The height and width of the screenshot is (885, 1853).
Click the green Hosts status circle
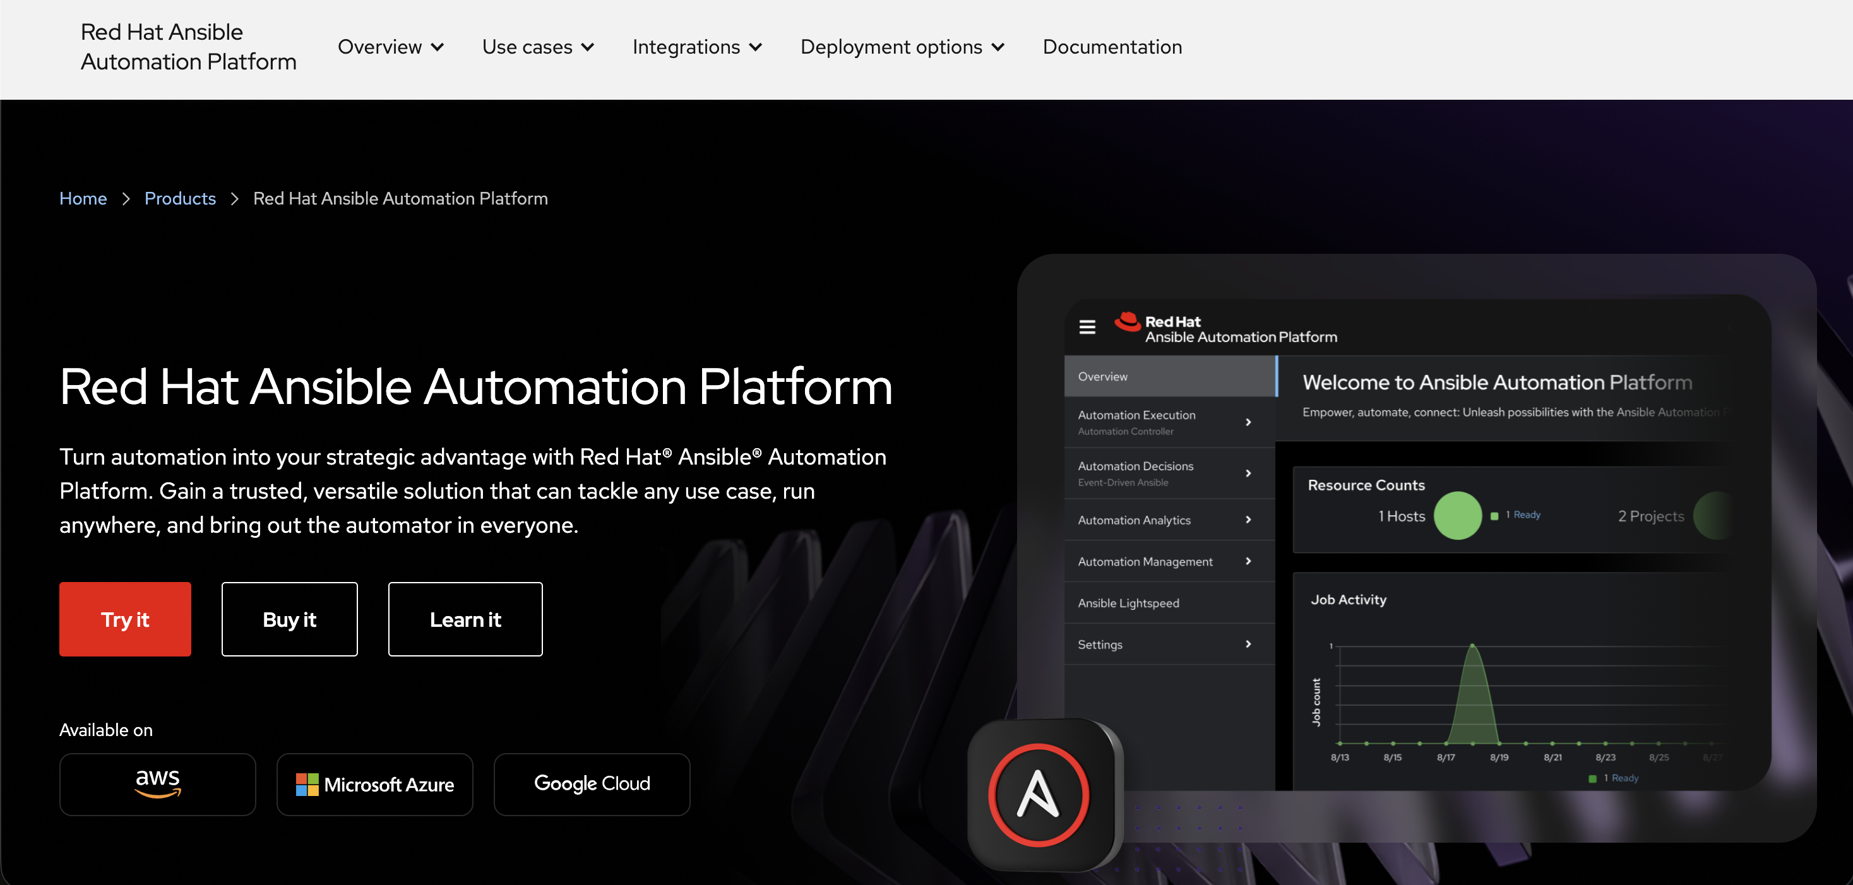click(x=1457, y=516)
